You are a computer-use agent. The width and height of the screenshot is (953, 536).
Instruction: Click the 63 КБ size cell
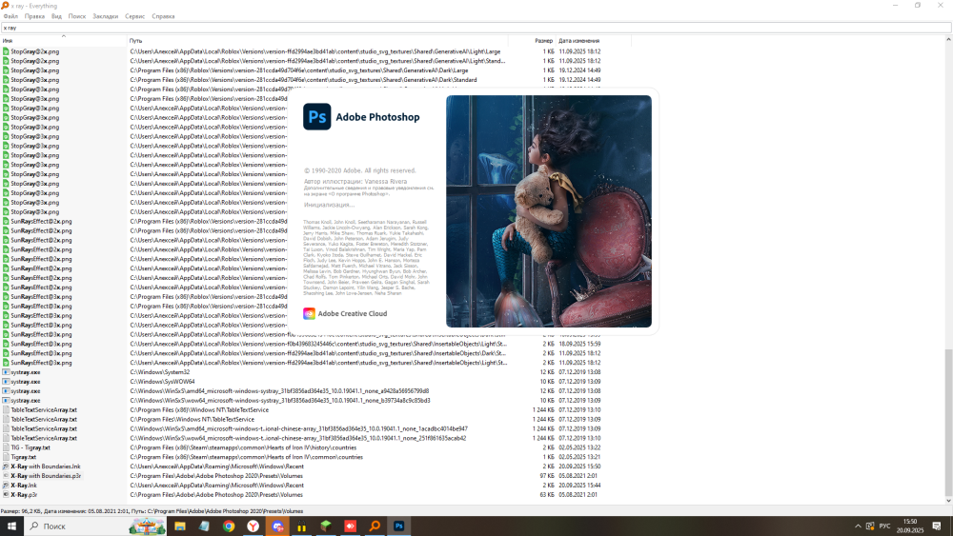tap(547, 495)
